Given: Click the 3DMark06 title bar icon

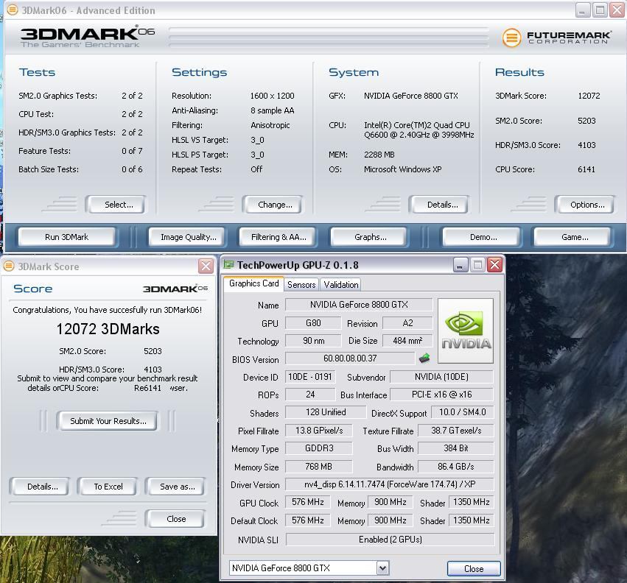Looking at the screenshot, I should pos(13,10).
